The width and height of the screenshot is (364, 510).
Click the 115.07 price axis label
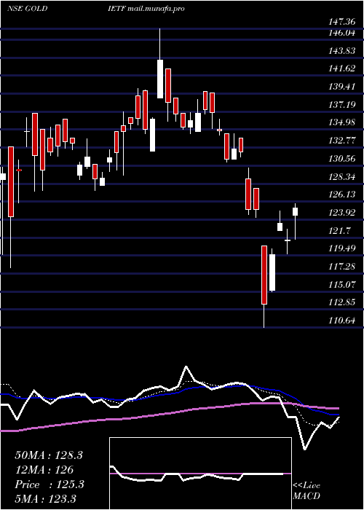click(341, 285)
